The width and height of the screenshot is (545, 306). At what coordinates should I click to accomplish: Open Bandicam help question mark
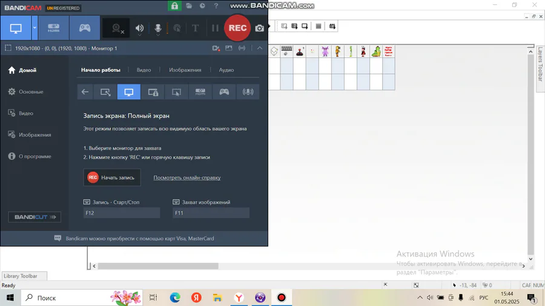click(216, 6)
